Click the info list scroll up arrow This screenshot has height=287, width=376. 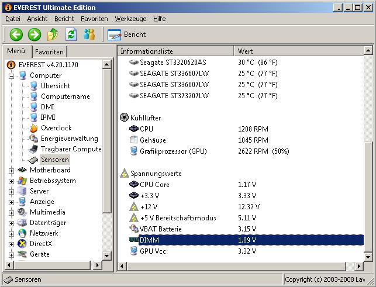368,51
